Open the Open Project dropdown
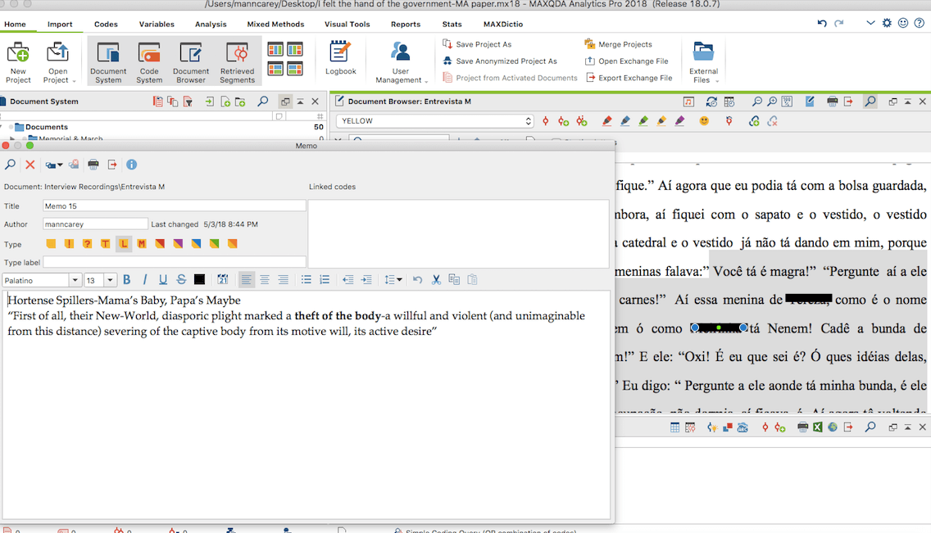Image resolution: width=931 pixels, height=533 pixels. pyautogui.click(x=57, y=61)
